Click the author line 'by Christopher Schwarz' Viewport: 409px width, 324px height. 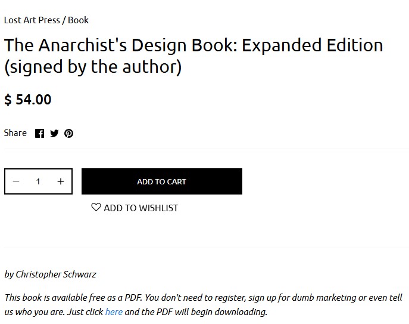coord(51,274)
